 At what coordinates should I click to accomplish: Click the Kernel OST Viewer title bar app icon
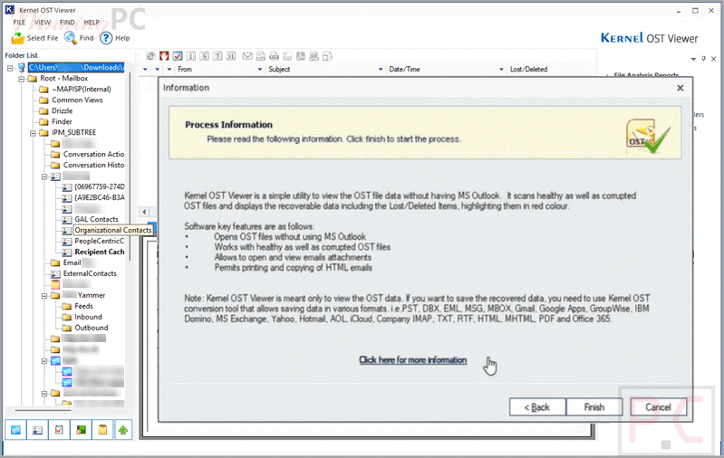click(9, 9)
